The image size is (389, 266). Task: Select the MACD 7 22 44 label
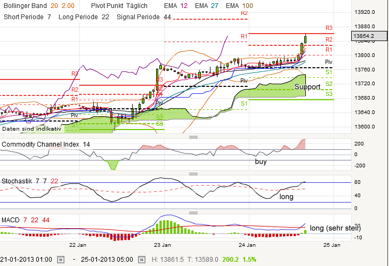click(26, 220)
